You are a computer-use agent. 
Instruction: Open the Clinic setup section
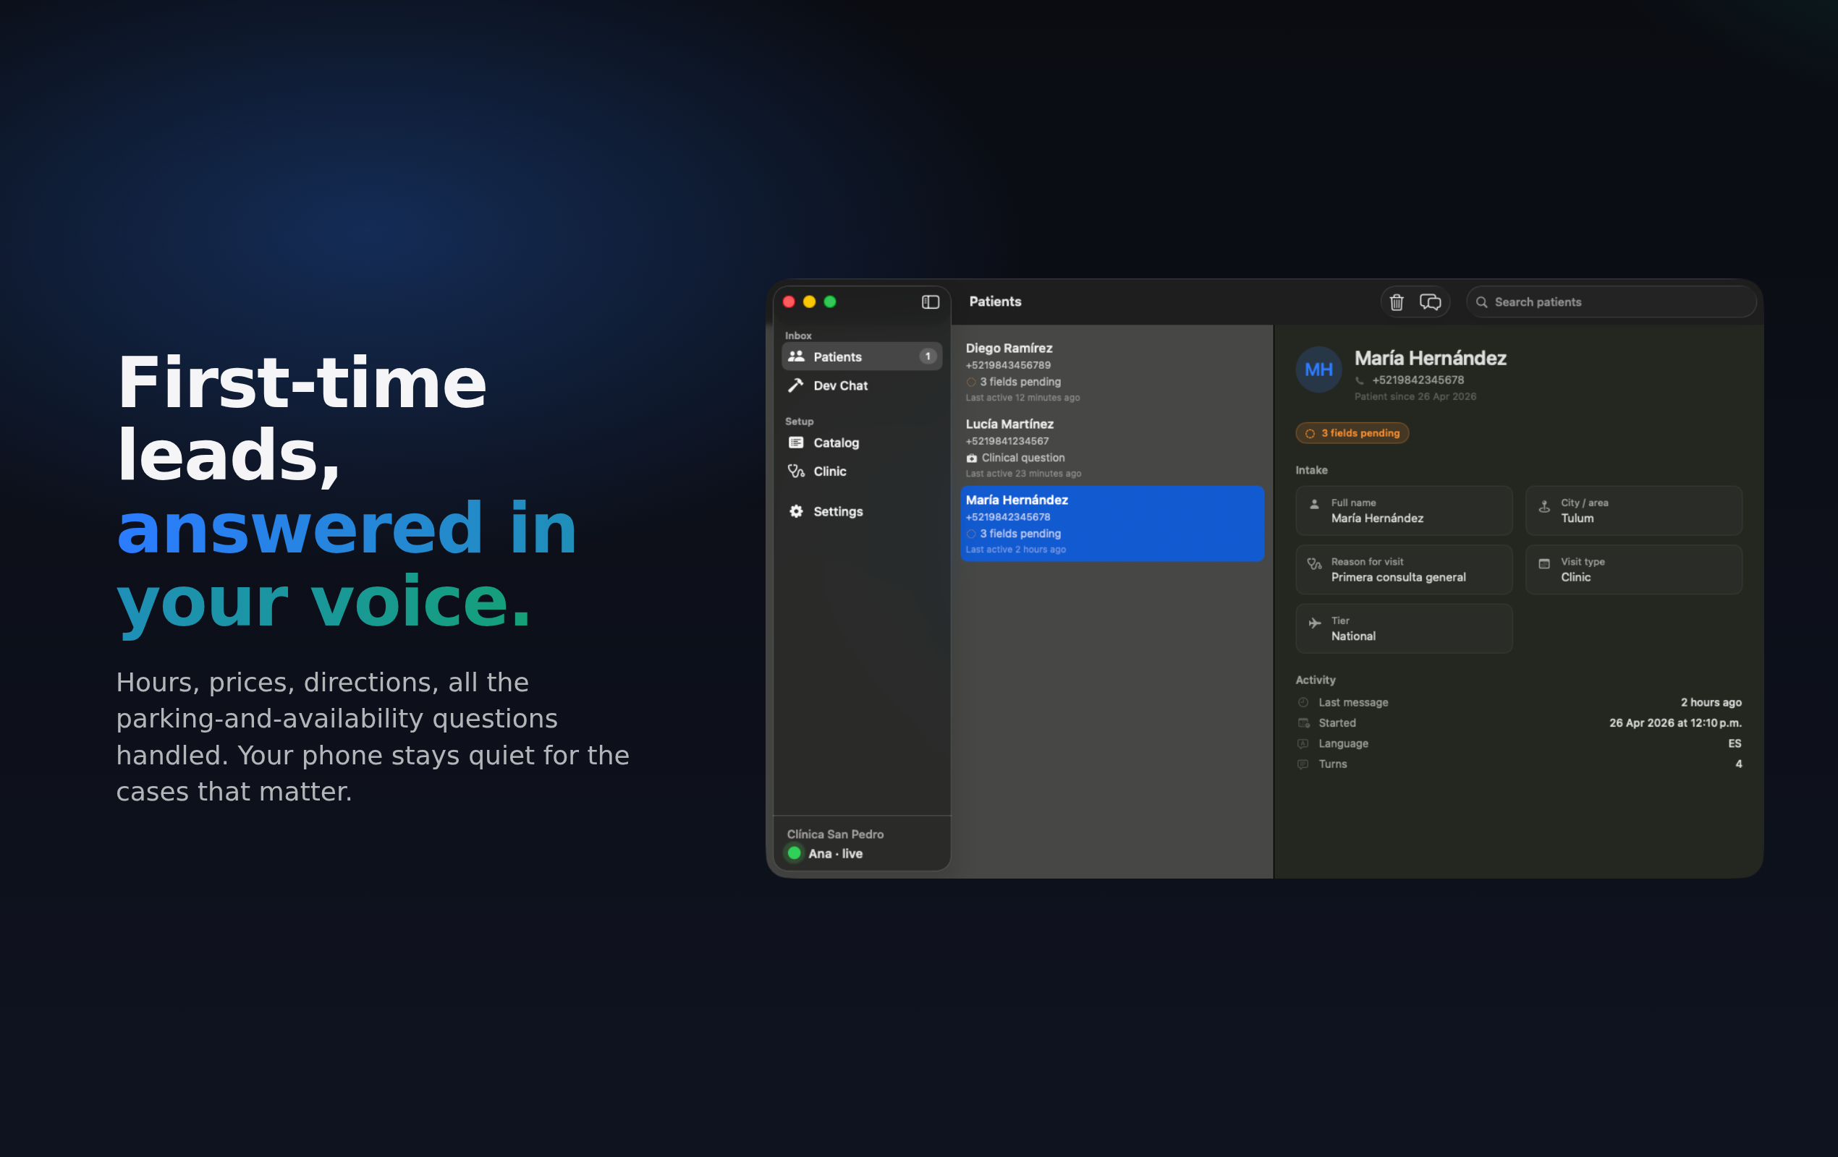[x=829, y=471]
